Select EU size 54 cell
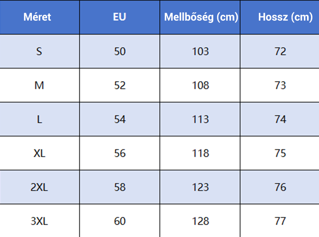Screen dimensions: 319x237 pyautogui.click(x=120, y=119)
